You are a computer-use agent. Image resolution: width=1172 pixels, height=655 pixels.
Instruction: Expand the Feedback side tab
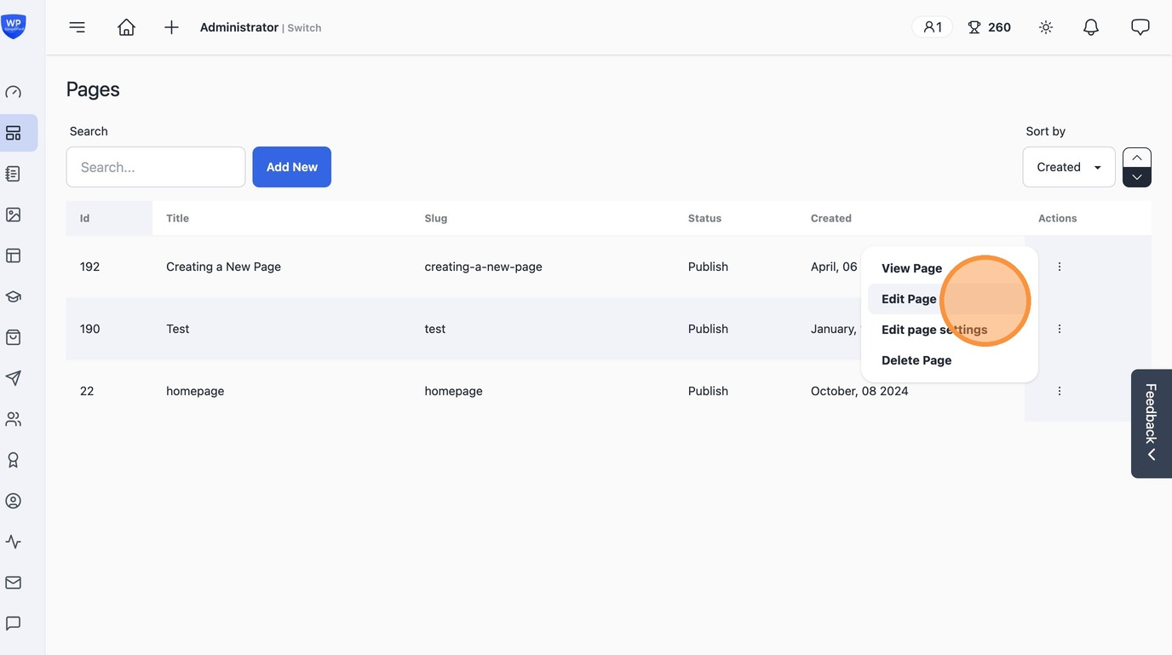pos(1152,423)
